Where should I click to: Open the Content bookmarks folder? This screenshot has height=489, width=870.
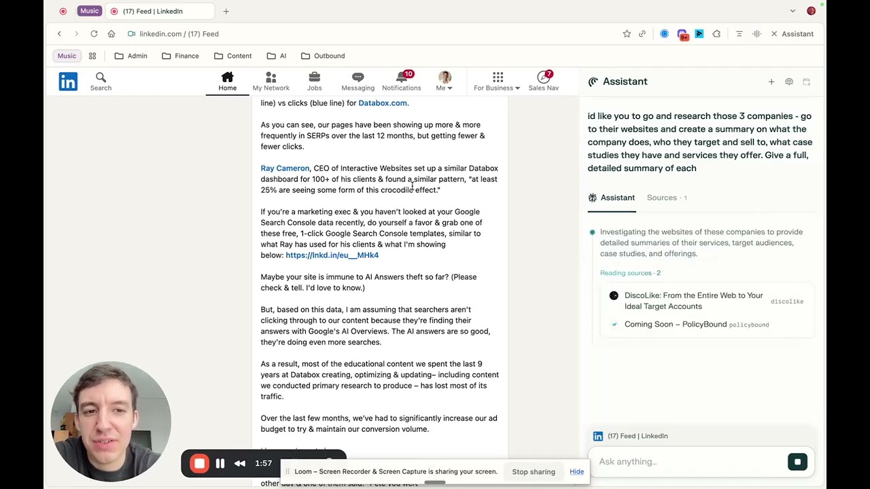click(232, 56)
